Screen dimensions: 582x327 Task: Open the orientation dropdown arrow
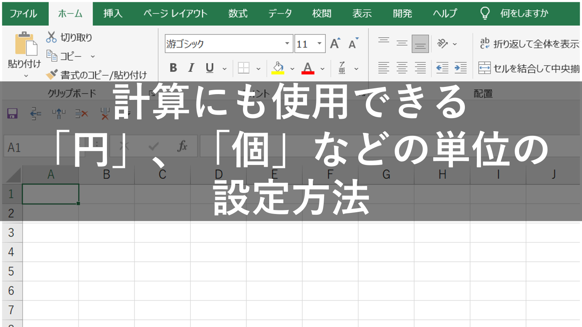(x=455, y=44)
